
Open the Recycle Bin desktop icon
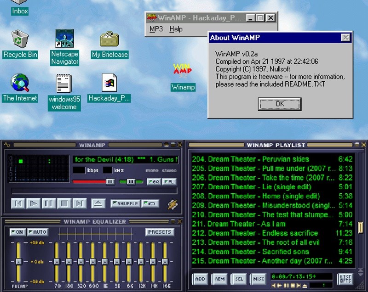coord(20,39)
